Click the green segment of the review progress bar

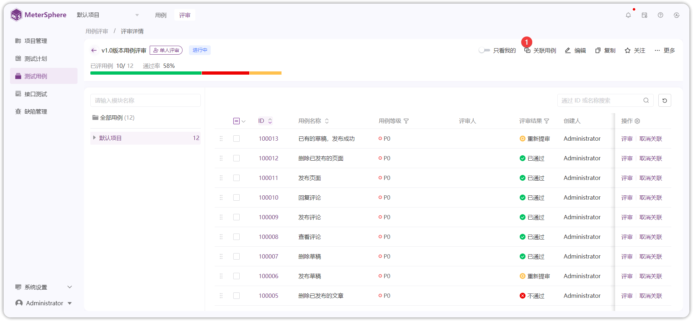click(x=146, y=73)
